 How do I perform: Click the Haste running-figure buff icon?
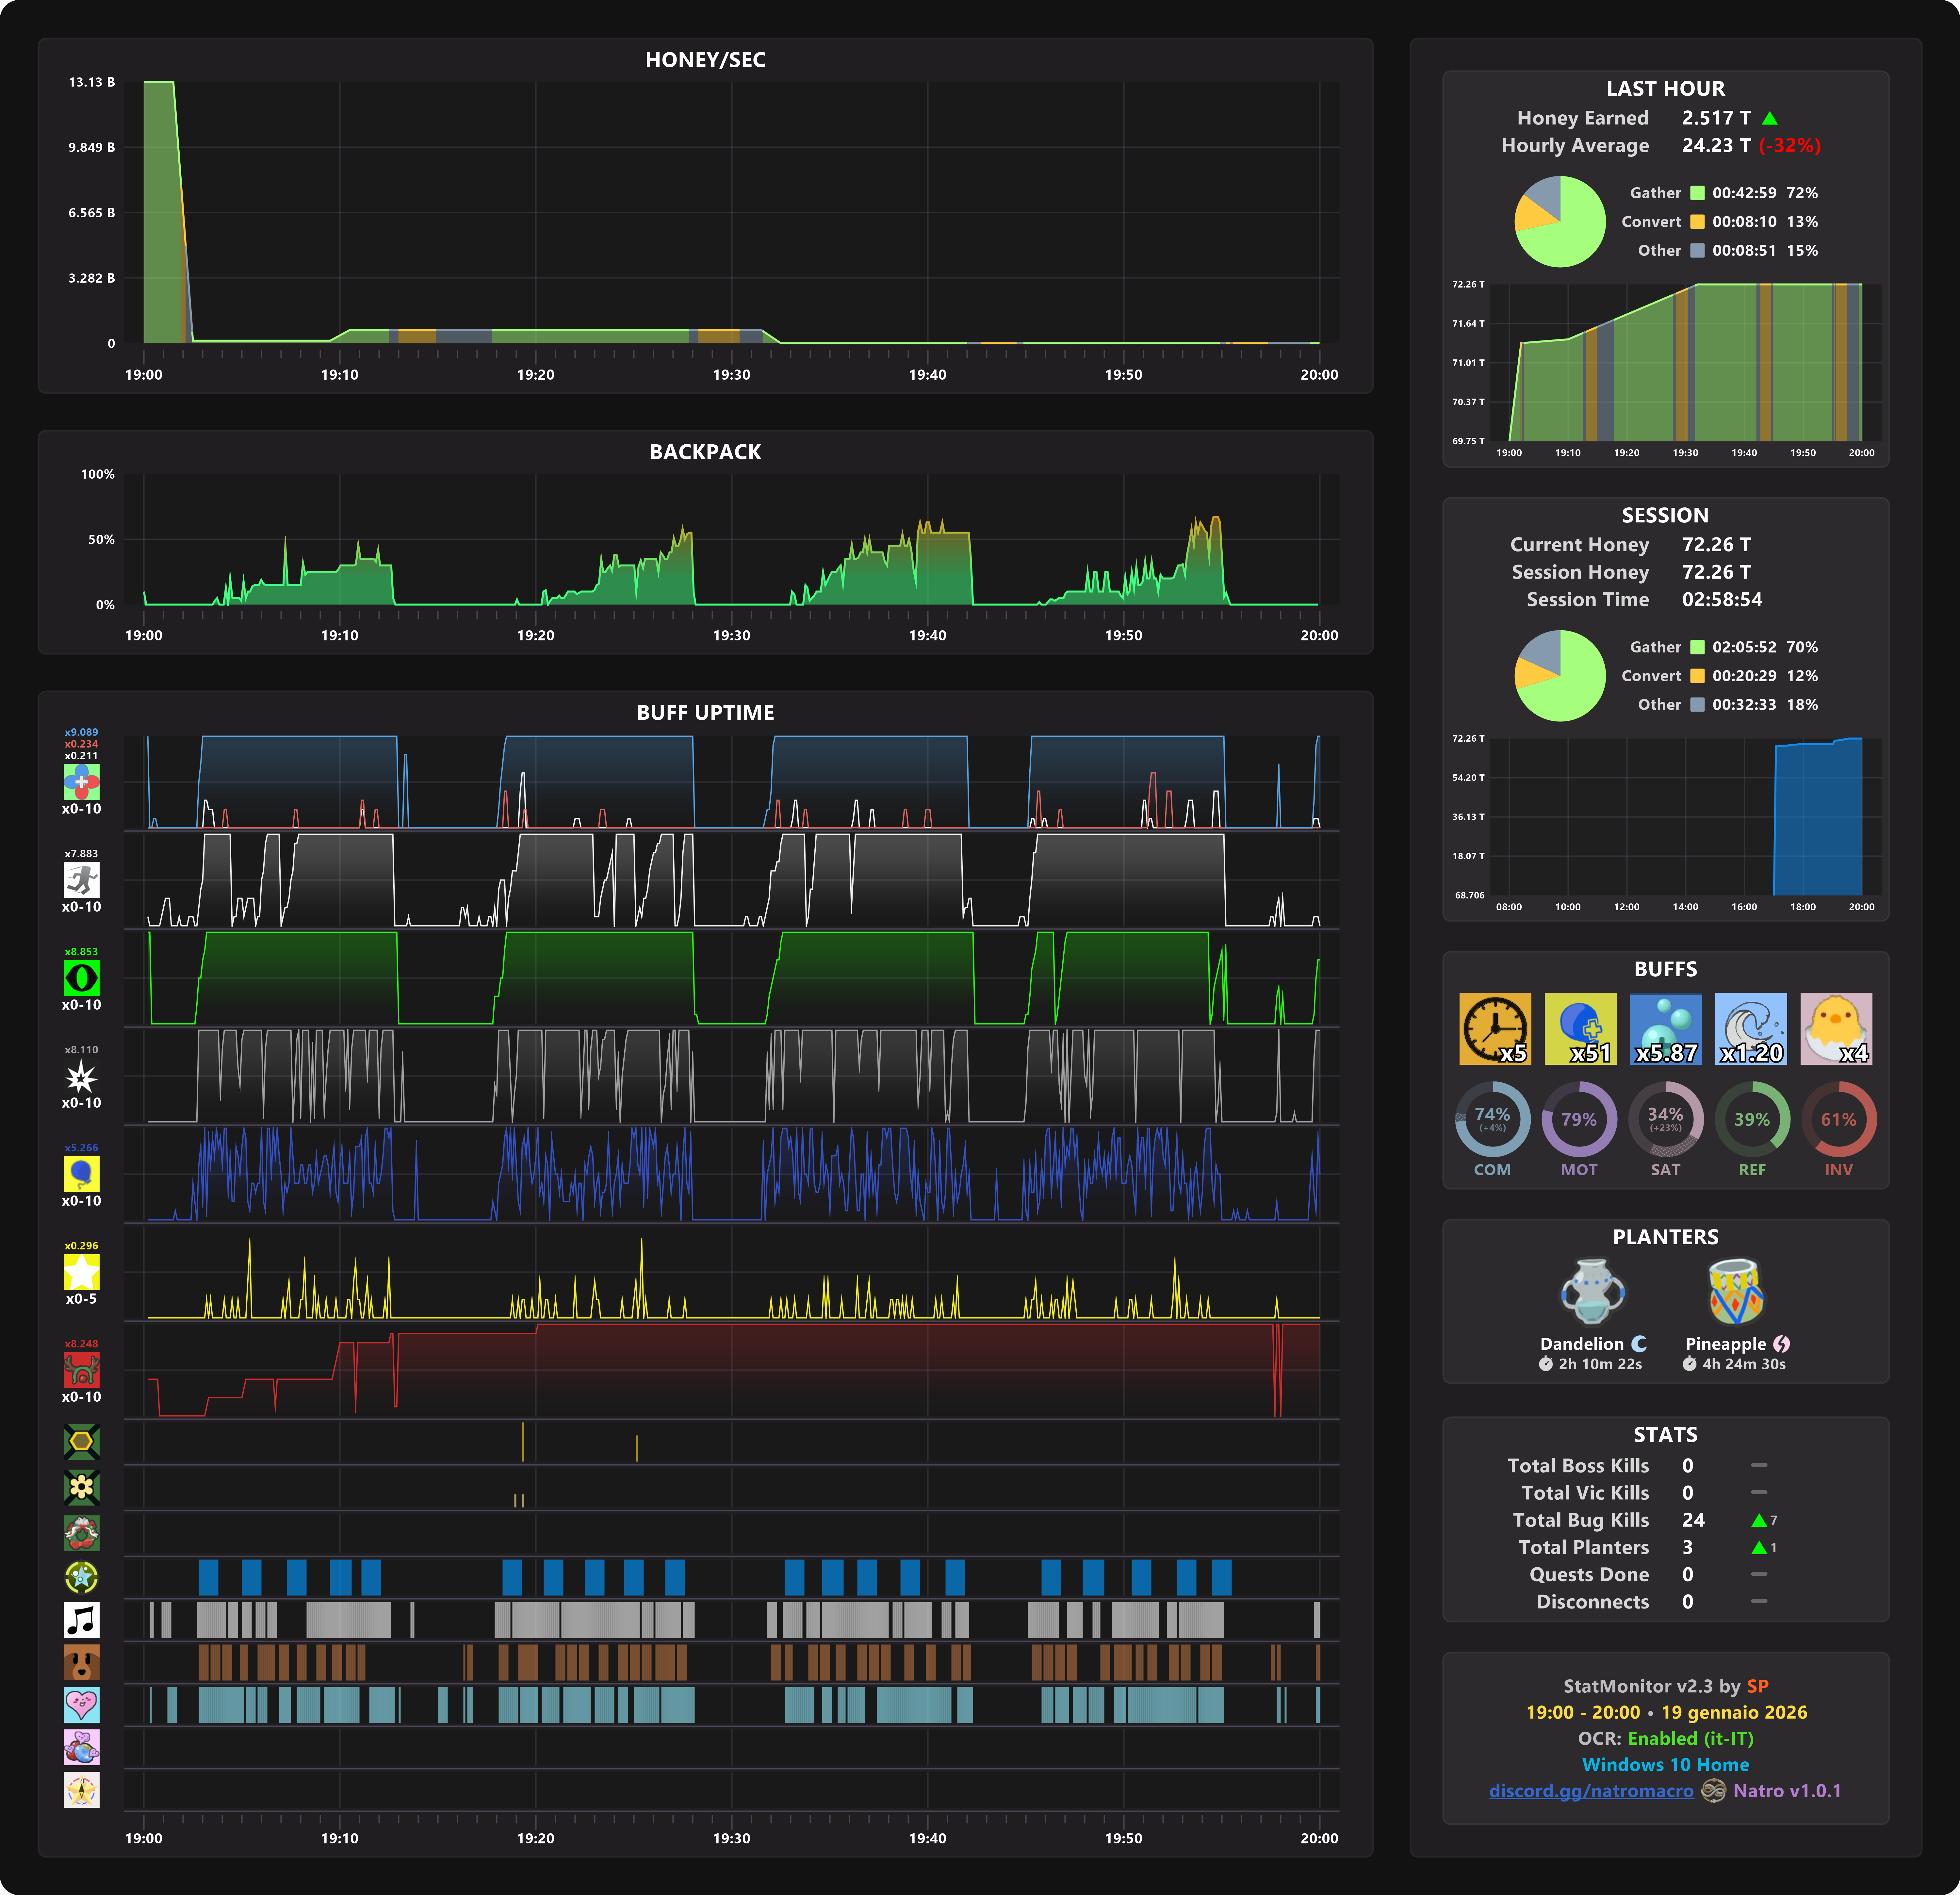point(81,880)
